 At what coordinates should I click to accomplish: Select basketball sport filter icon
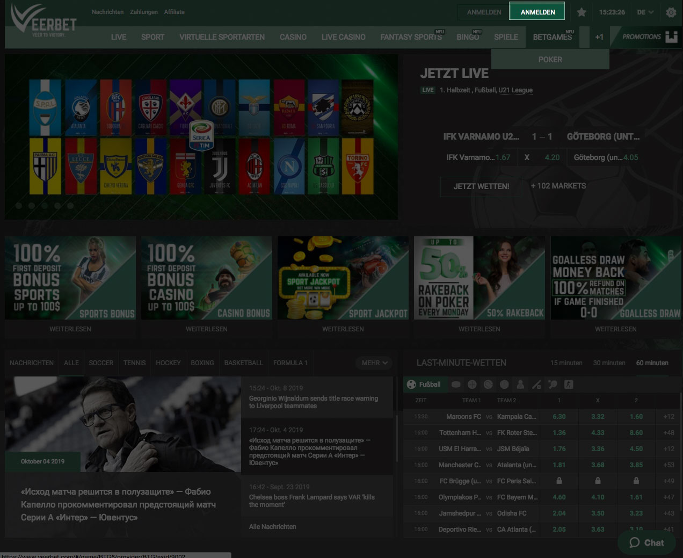[472, 385]
